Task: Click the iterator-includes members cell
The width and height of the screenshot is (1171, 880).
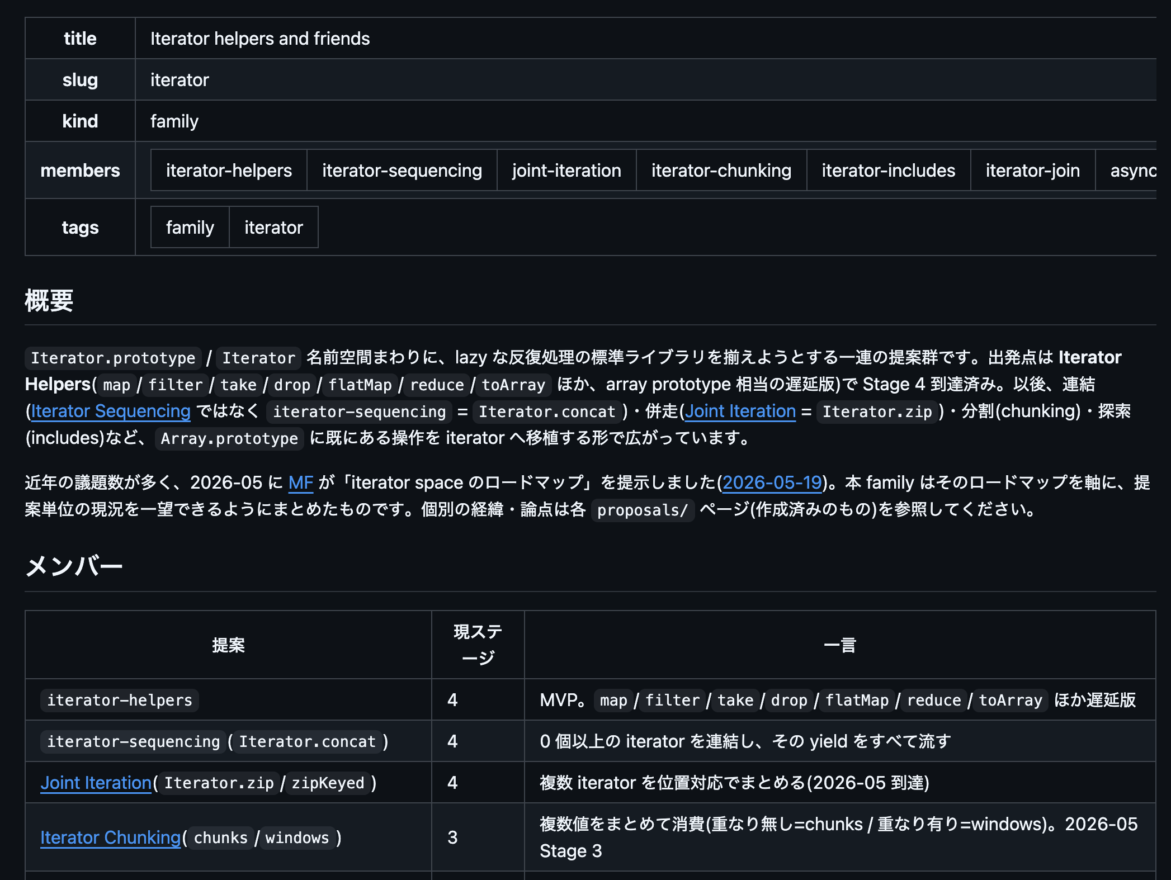Action: coord(889,170)
